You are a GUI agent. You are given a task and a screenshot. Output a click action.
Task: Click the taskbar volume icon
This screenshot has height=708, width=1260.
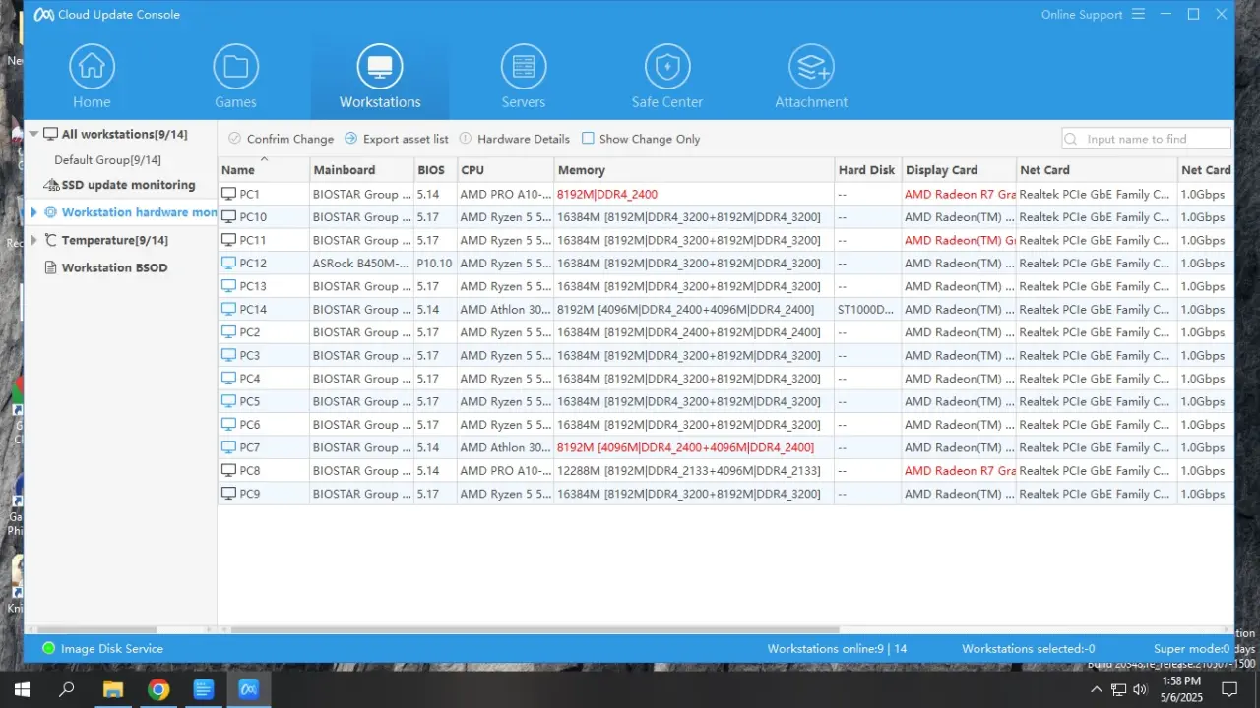[x=1140, y=688]
